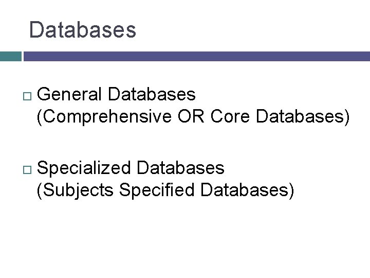Place cursor in the "General Databases" line
Image resolution: width=370 pixels, height=278 pixels.
[x=116, y=95]
